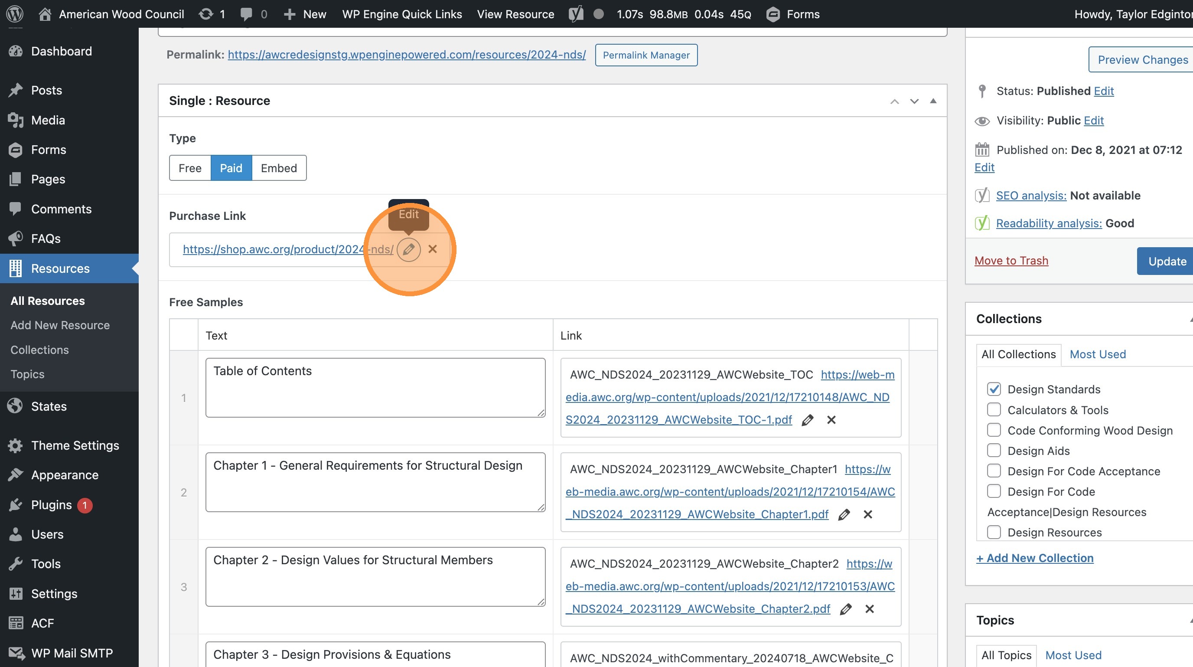This screenshot has height=667, width=1193.
Task: Uncheck the Design Standards collection
Action: [994, 389]
